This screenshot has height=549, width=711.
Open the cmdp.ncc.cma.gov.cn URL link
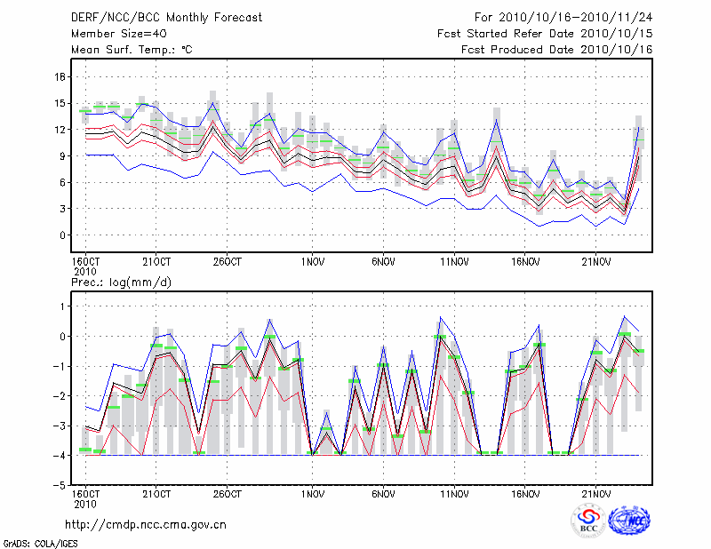click(x=146, y=524)
